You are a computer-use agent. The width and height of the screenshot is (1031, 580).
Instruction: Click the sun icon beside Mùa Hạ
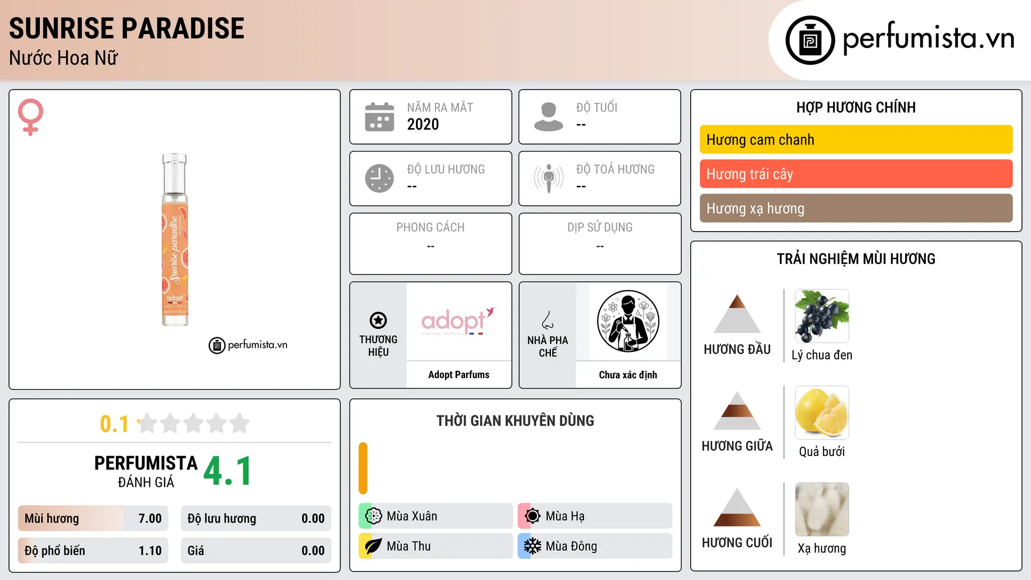[533, 516]
